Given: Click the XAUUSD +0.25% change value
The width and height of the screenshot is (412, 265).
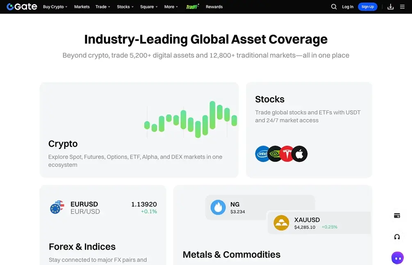Looking at the screenshot, I should [x=330, y=227].
